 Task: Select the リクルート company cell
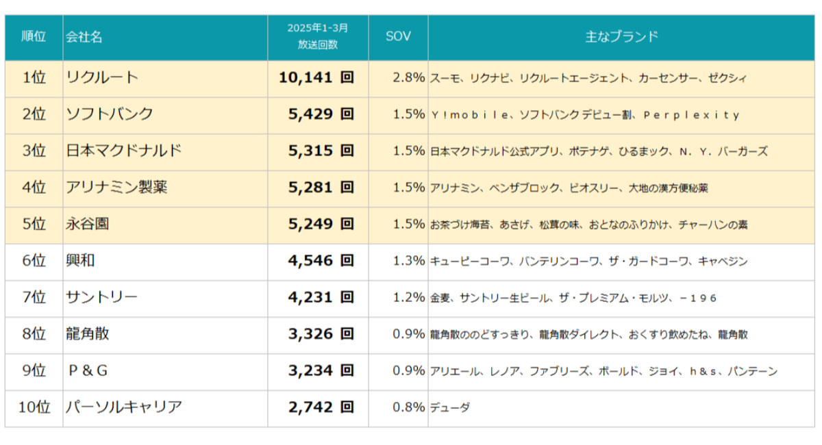click(102, 78)
